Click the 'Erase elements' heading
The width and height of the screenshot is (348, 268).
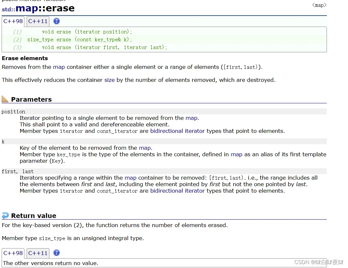25,58
